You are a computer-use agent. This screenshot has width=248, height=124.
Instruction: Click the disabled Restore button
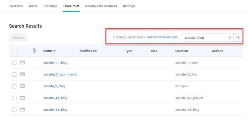18,38
